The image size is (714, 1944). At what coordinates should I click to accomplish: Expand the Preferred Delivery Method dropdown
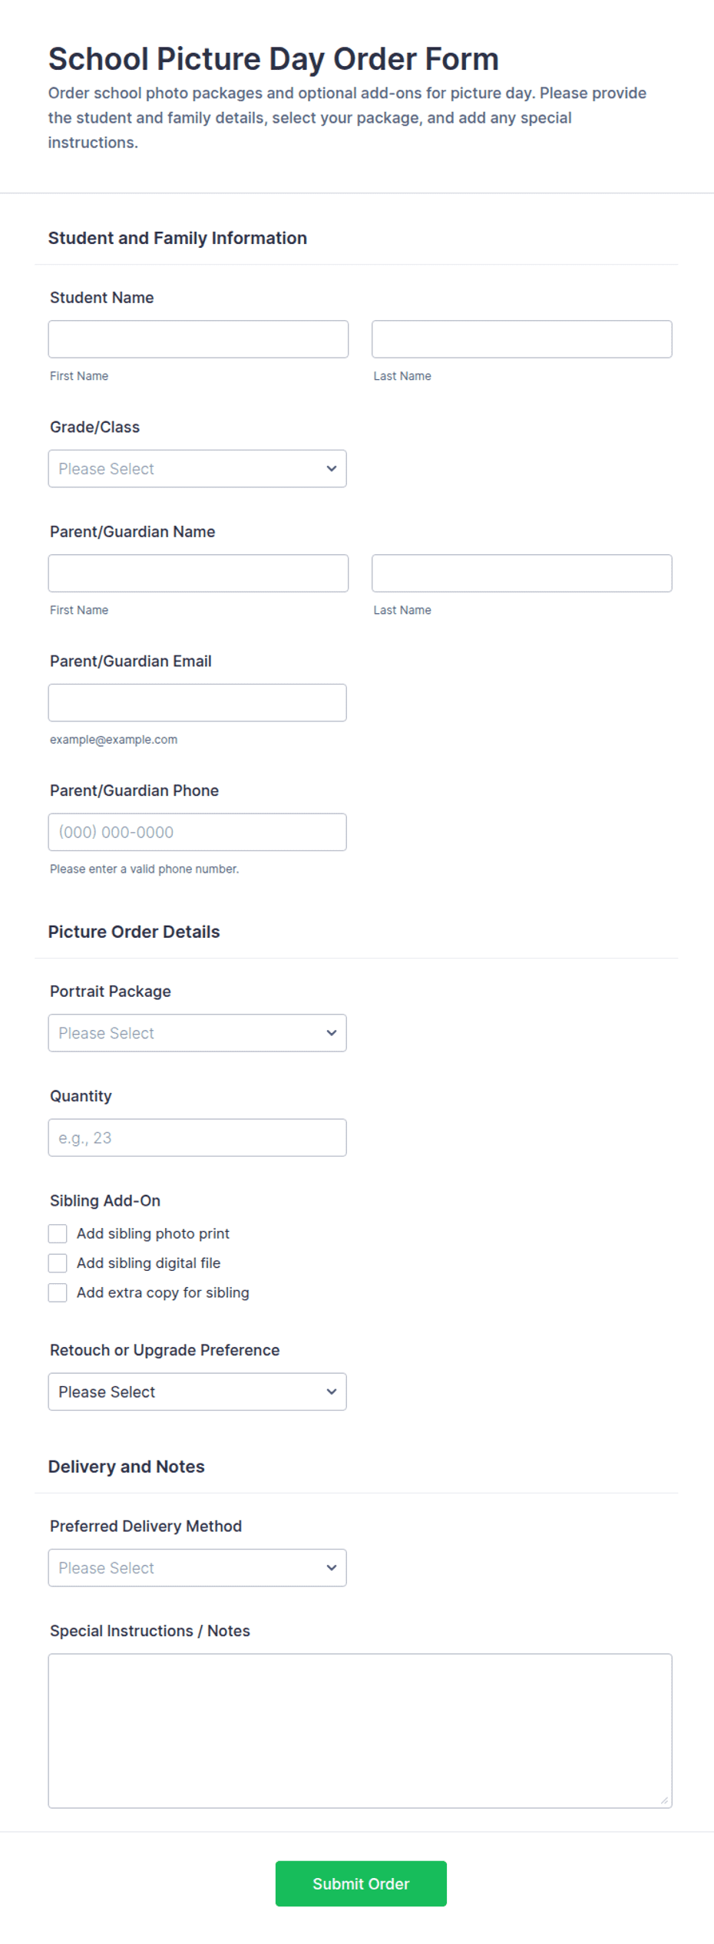click(x=197, y=1568)
